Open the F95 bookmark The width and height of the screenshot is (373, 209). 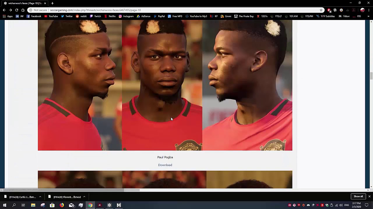pos(357,16)
